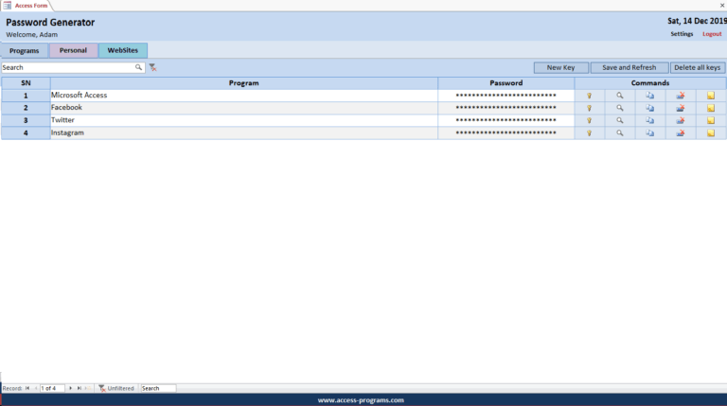The height and width of the screenshot is (406, 727).
Task: Switch to the Personal tab
Action: coord(73,50)
